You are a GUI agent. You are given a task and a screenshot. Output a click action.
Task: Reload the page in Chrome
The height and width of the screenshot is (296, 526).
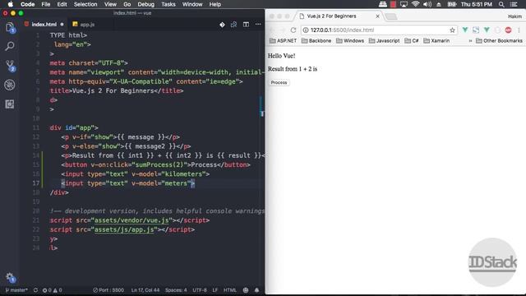click(293, 30)
